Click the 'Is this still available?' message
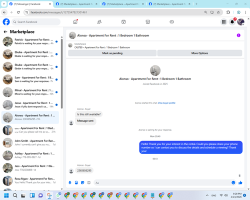This screenshot has height=200, width=250. [x=88, y=114]
